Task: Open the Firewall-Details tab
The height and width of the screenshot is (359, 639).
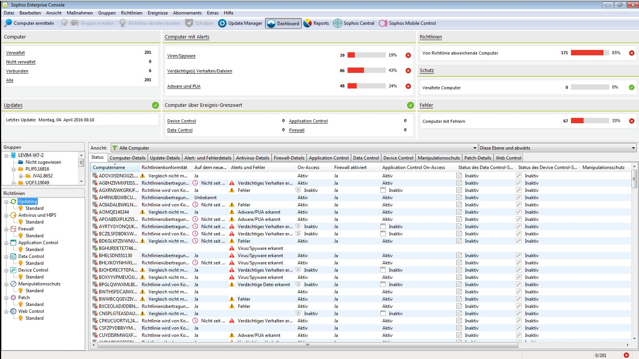Action: coord(289,158)
